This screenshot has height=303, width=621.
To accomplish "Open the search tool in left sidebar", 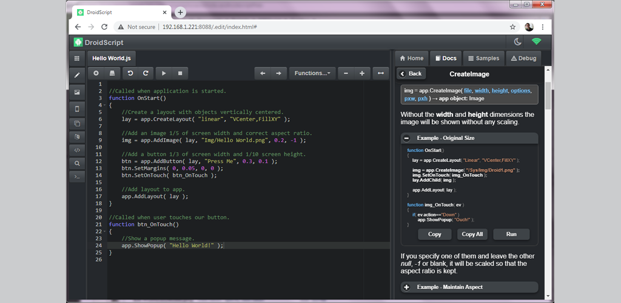I will (x=77, y=163).
